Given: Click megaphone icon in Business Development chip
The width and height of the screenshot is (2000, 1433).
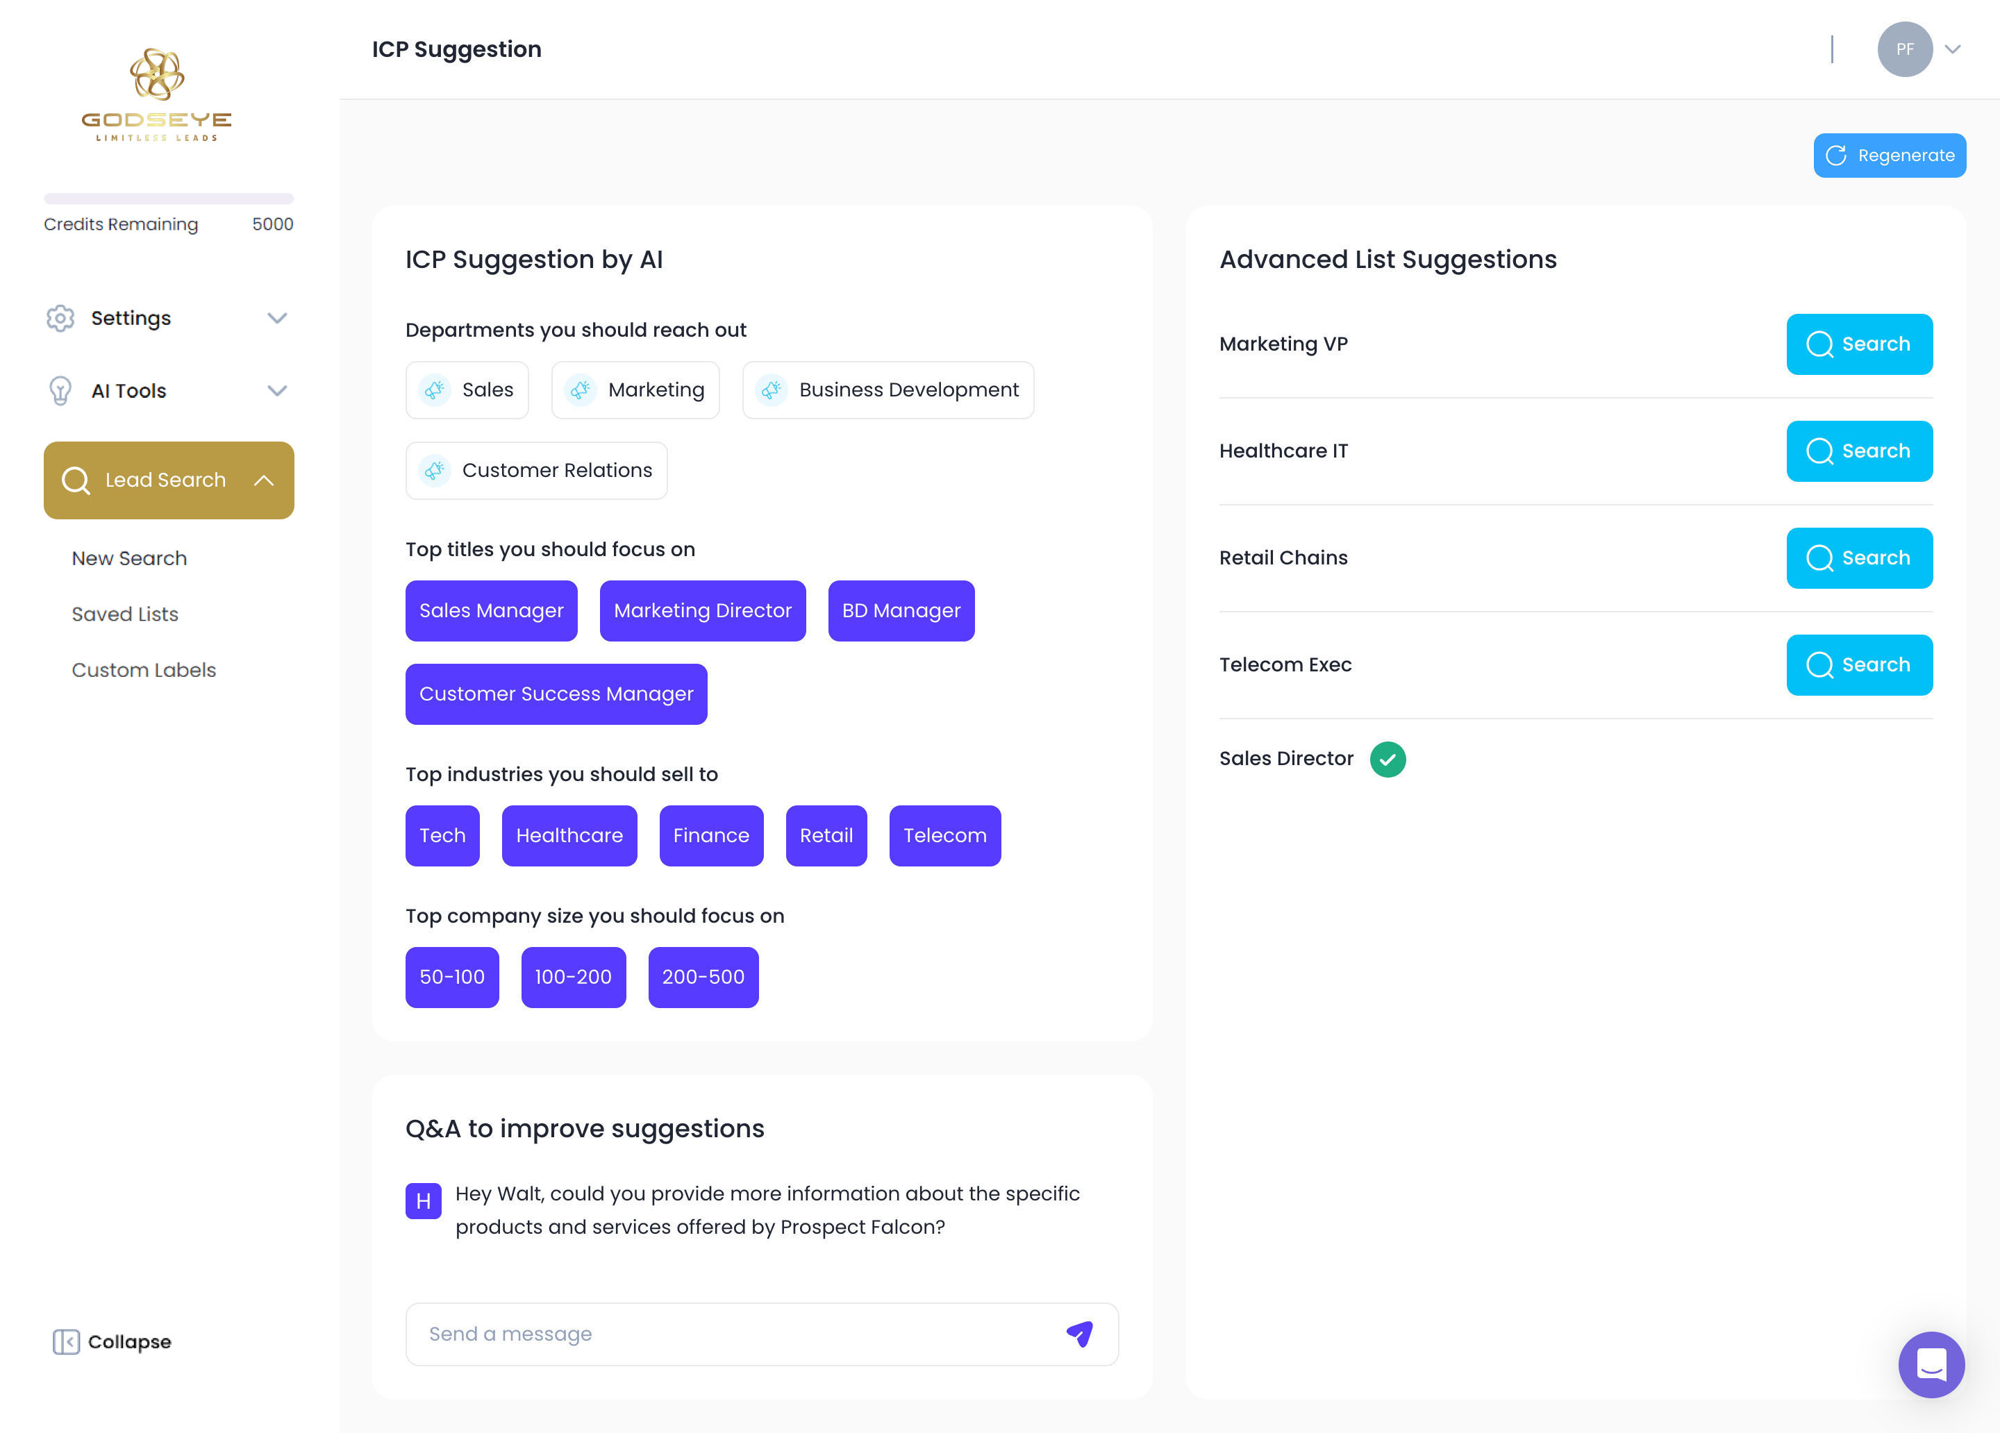Looking at the screenshot, I should point(771,389).
